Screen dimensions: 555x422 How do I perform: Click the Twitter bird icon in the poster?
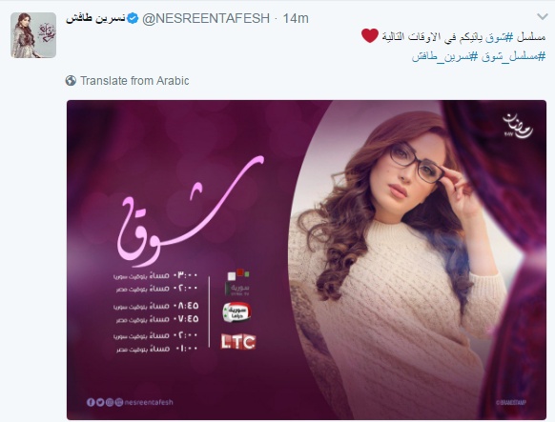[x=100, y=402]
